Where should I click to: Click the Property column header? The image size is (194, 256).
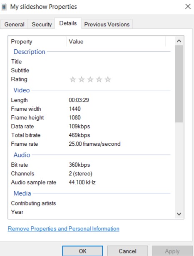tap(37, 42)
